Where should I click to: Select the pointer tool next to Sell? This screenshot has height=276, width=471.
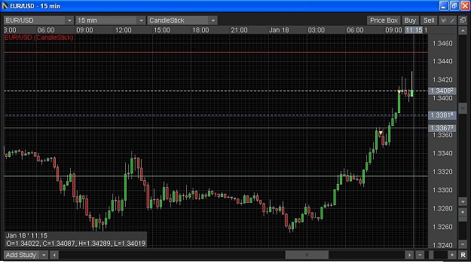pyautogui.click(x=443, y=20)
